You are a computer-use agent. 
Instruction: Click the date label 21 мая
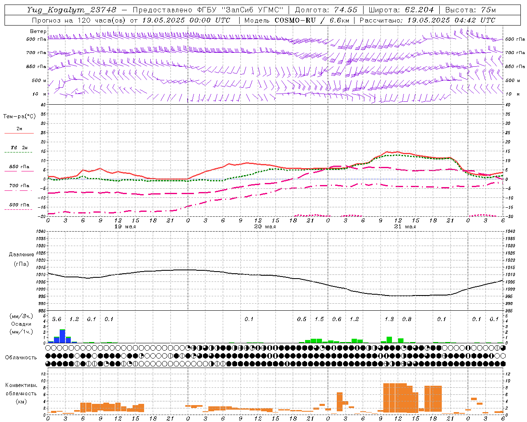[405, 227]
